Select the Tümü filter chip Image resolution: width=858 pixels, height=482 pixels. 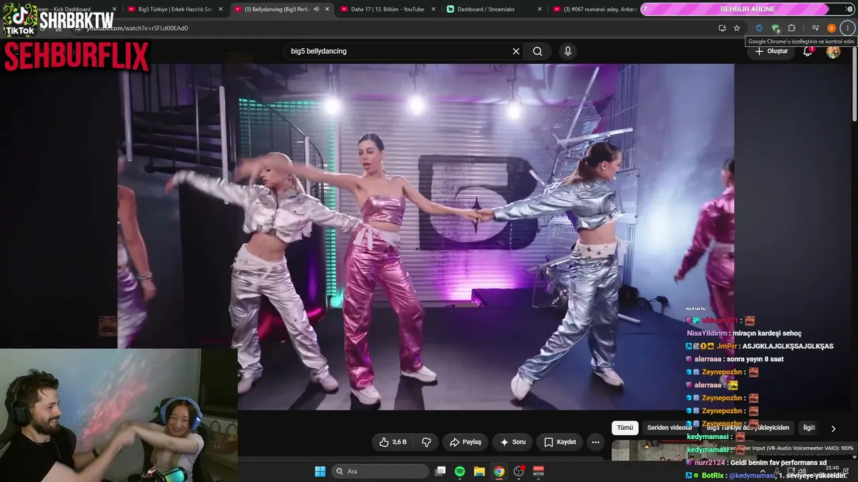[x=625, y=428]
